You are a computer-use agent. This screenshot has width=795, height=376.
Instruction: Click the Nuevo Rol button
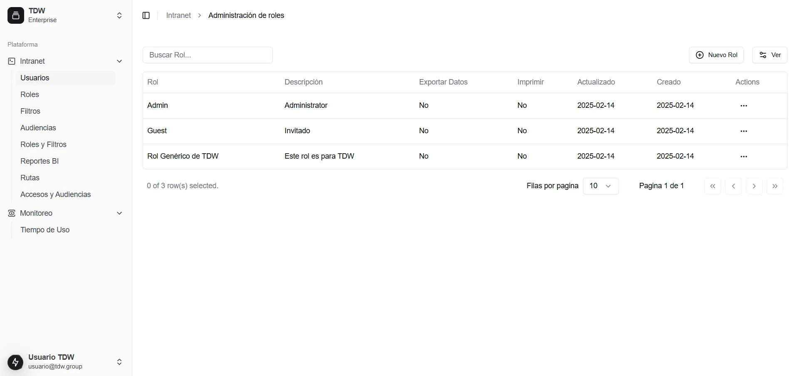tap(716, 55)
